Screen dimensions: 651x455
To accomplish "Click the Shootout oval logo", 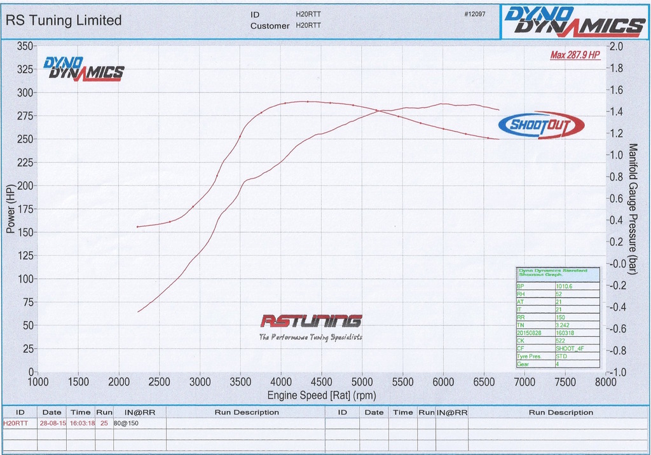I will [542, 125].
